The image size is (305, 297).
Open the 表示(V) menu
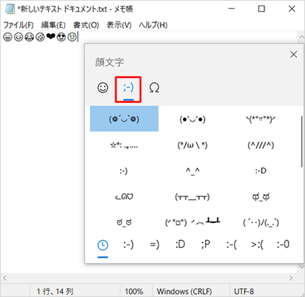119,25
